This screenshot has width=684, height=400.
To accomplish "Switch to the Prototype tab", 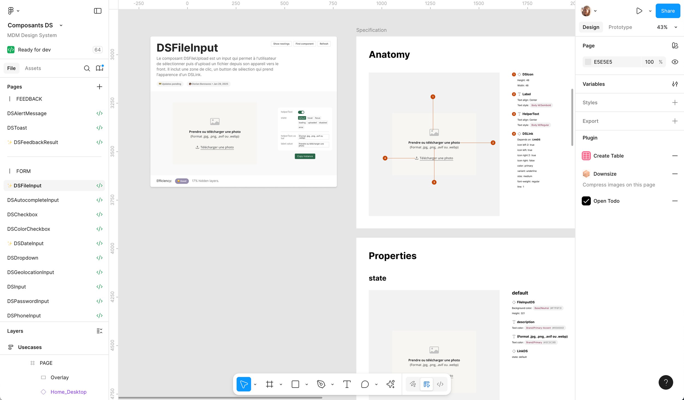I will click(620, 27).
